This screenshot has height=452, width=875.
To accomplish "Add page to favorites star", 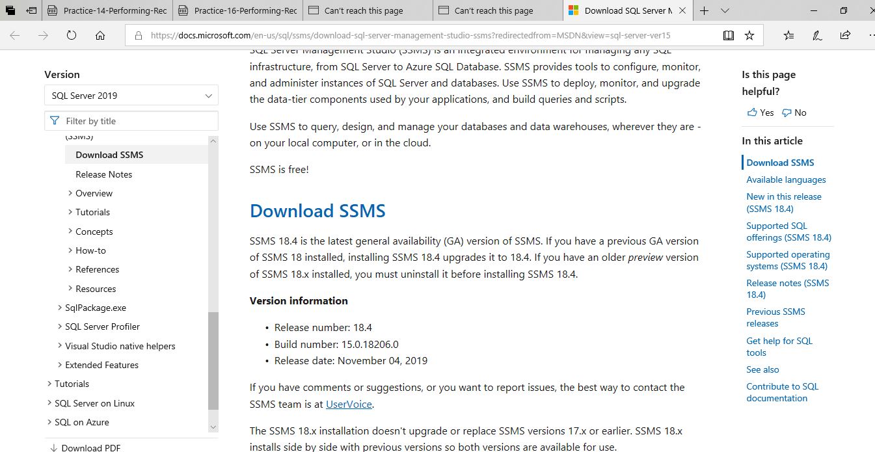I will tap(749, 36).
